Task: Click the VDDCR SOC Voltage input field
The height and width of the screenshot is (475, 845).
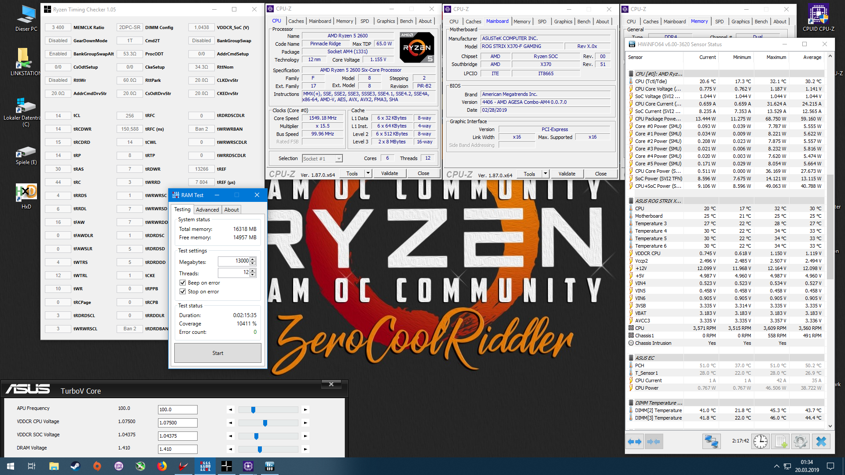Action: (x=177, y=436)
